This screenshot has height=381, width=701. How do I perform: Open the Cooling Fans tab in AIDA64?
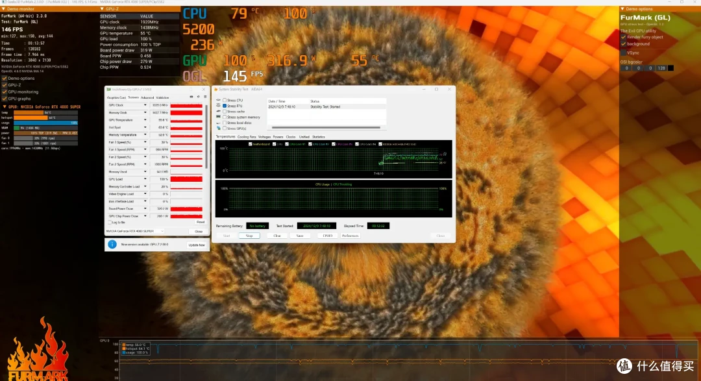click(247, 137)
